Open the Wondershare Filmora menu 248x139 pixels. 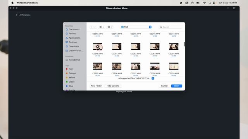pos(27,3)
